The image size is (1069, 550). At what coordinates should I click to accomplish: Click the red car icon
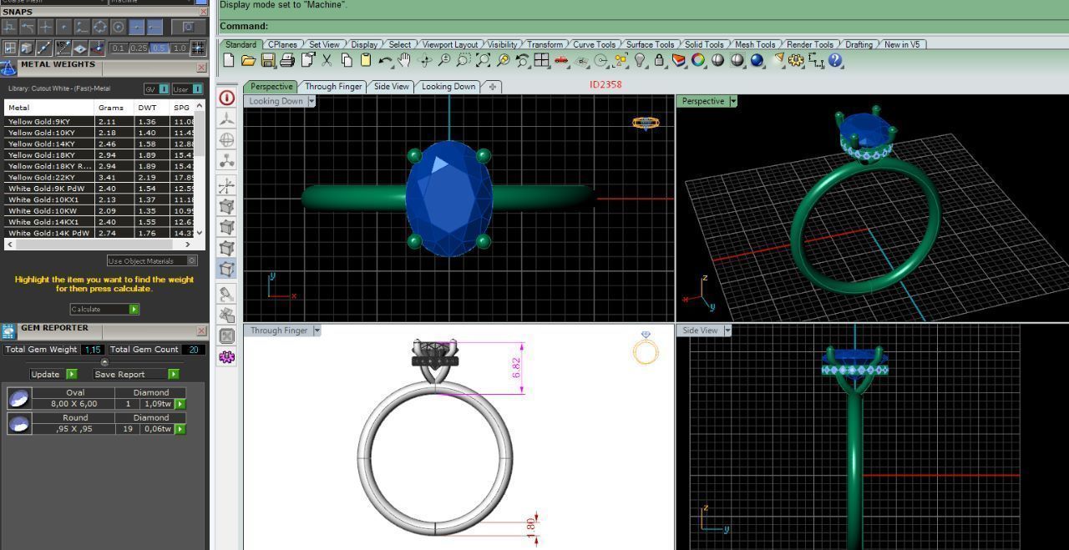point(561,60)
